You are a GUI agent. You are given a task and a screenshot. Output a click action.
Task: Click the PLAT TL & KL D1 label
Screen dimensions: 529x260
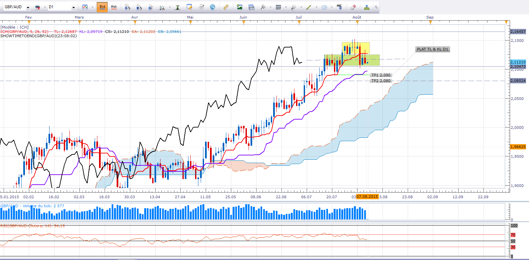coord(432,49)
